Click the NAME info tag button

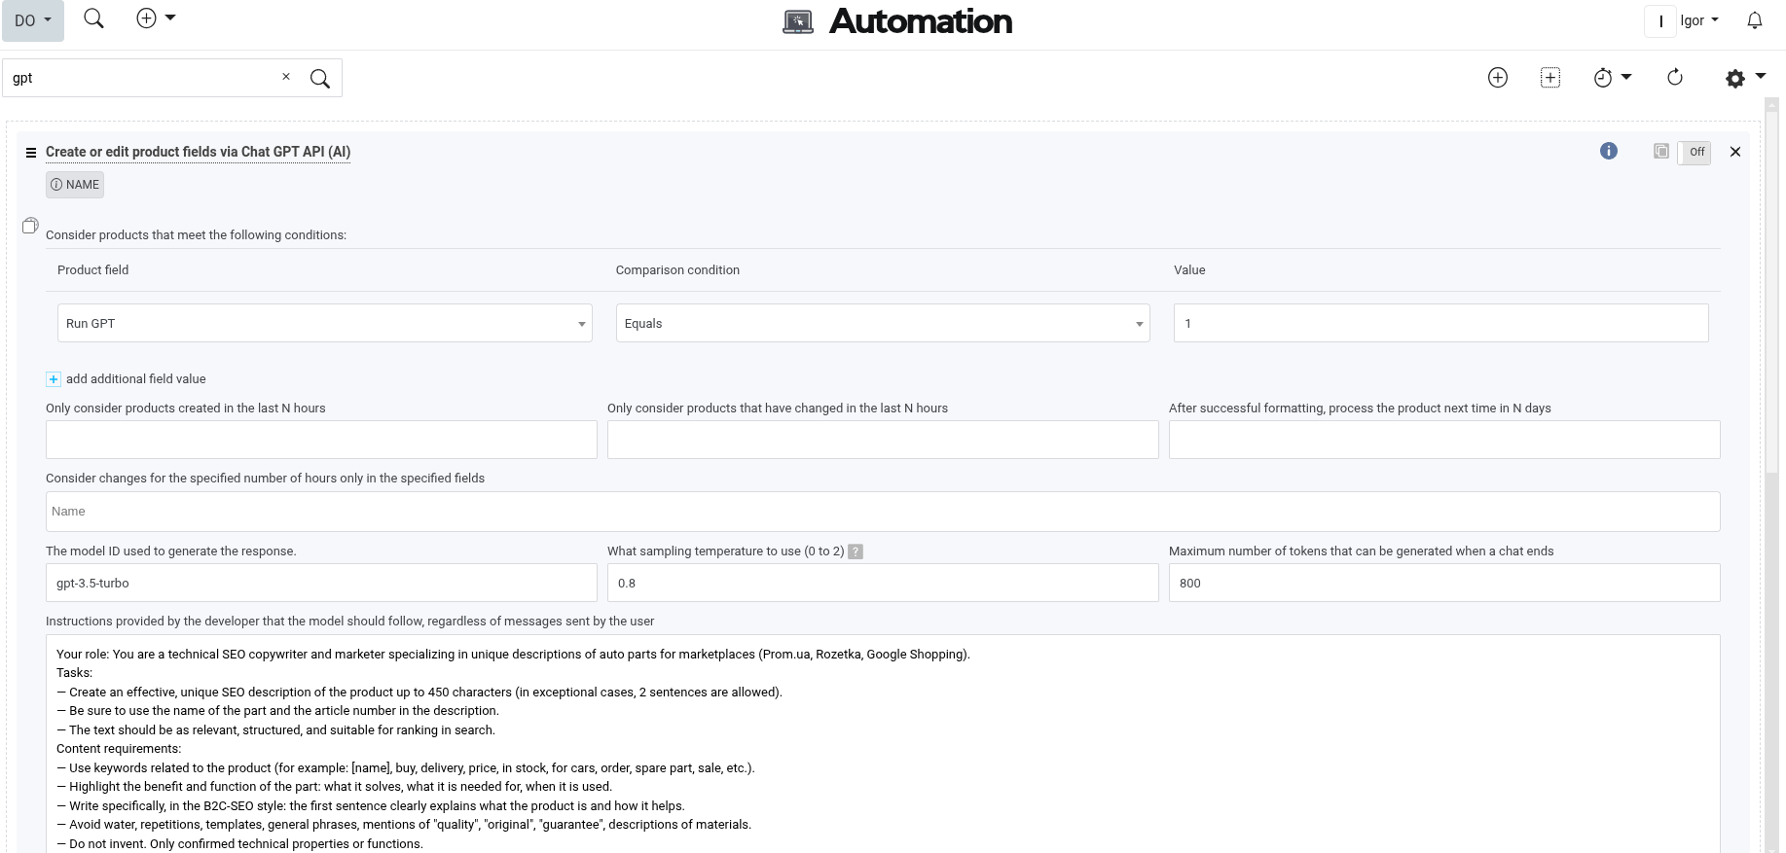coord(75,185)
